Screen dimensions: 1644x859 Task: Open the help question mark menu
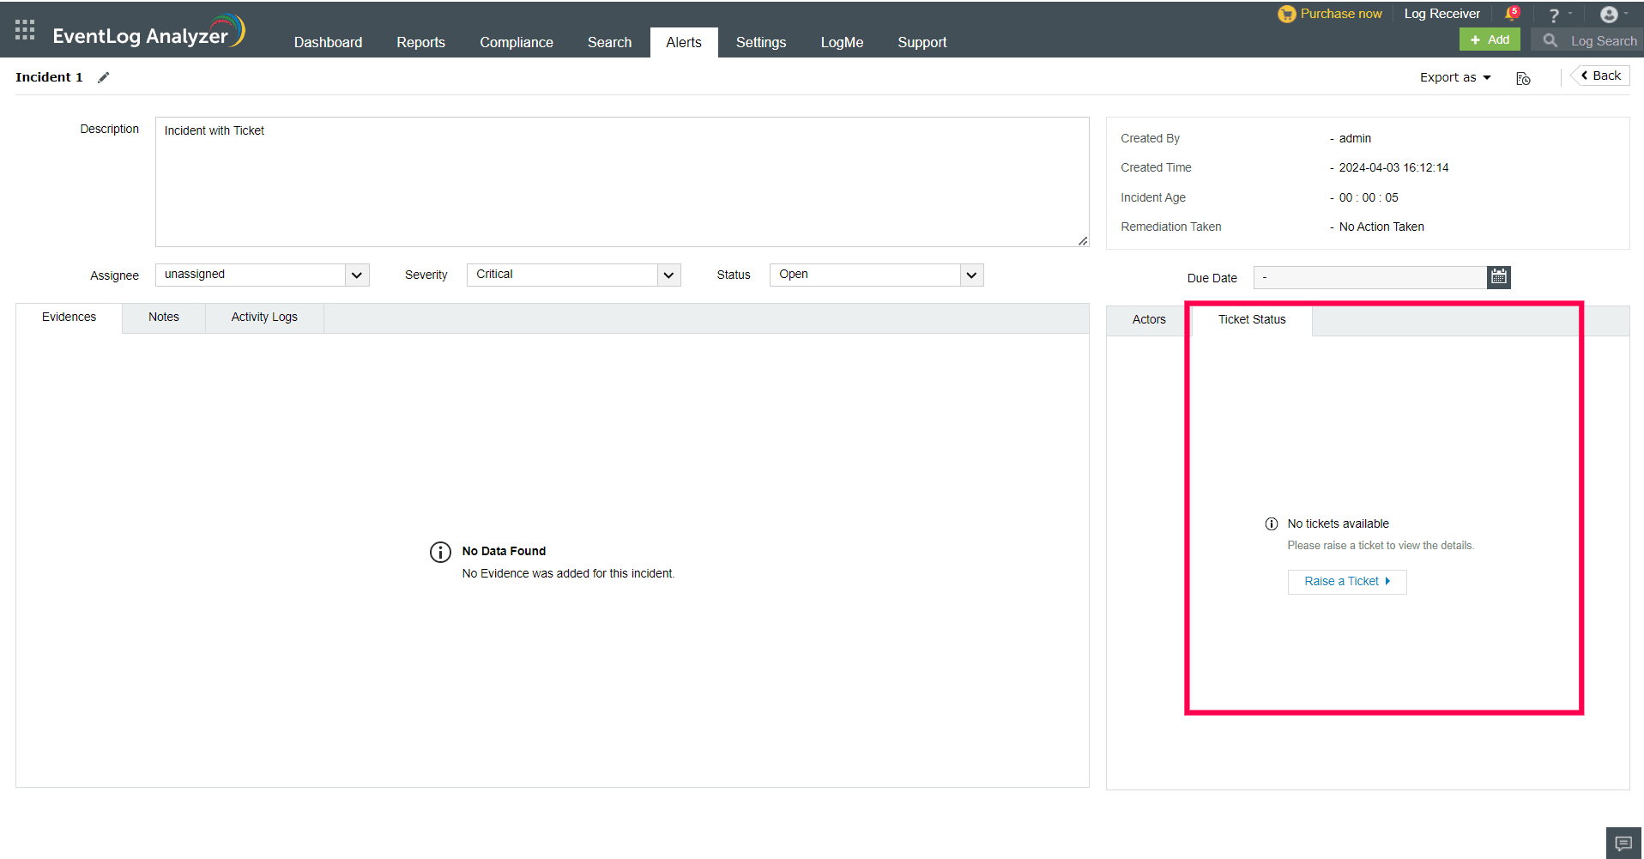coord(1554,15)
